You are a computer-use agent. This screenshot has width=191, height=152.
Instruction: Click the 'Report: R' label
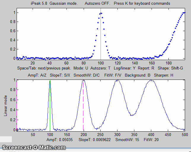coord(146,68)
